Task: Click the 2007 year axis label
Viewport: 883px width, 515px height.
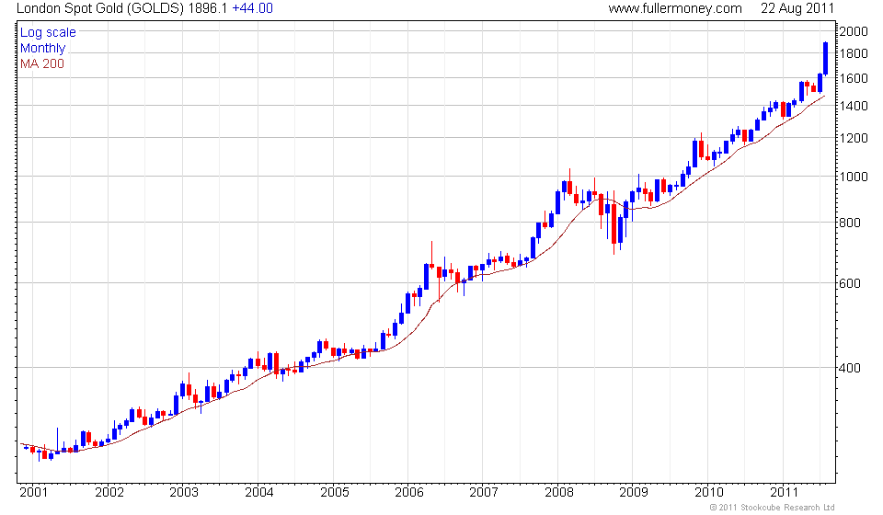Action: coord(484,493)
